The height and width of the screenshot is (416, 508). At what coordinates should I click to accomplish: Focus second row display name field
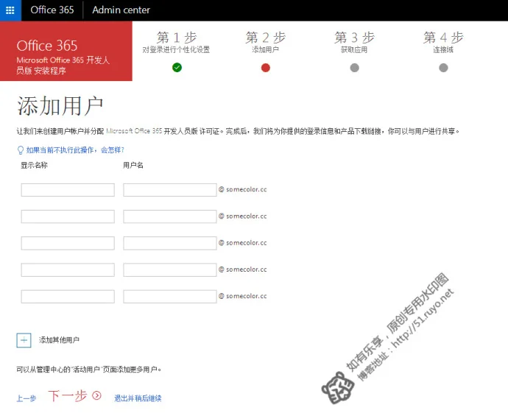coord(68,216)
